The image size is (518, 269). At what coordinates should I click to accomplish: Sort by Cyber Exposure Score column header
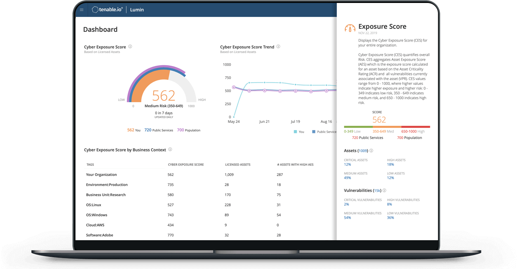tap(185, 164)
